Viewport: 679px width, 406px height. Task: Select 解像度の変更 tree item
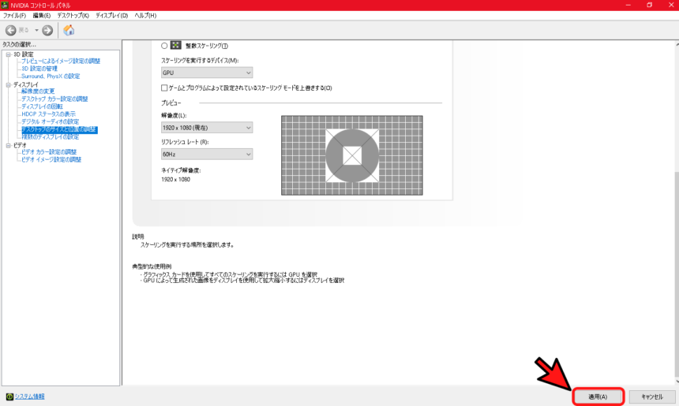click(38, 91)
